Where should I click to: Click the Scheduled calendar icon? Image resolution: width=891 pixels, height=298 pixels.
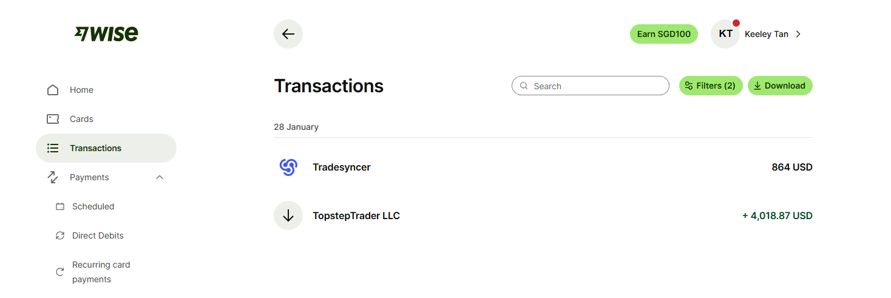(60, 206)
